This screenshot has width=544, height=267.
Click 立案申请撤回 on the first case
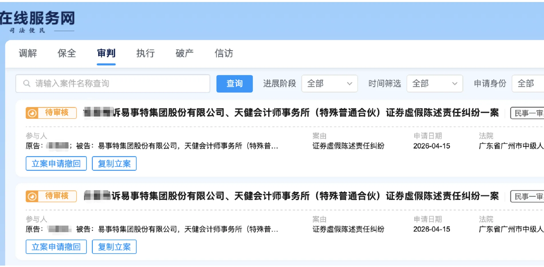click(x=56, y=164)
